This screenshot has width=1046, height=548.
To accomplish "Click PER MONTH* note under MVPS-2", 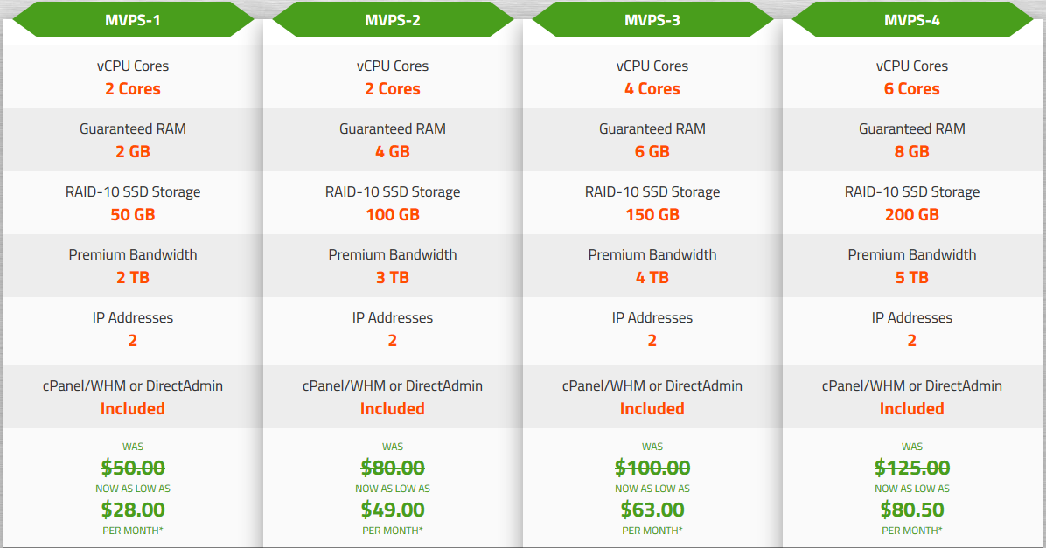I will 392,531.
